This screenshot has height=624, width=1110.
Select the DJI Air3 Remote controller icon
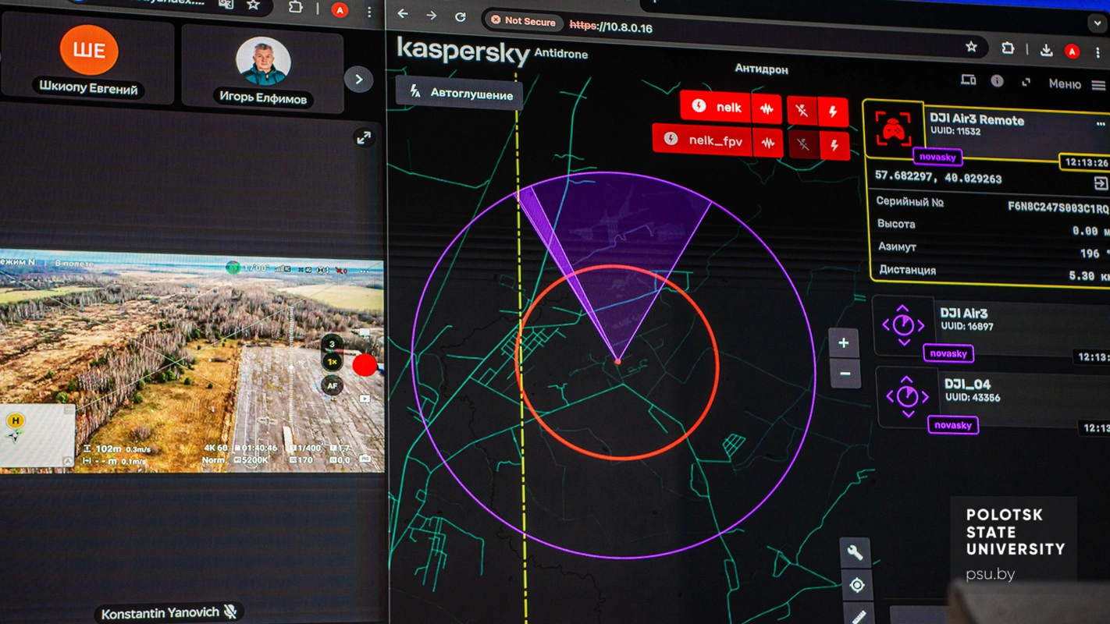coord(893,129)
